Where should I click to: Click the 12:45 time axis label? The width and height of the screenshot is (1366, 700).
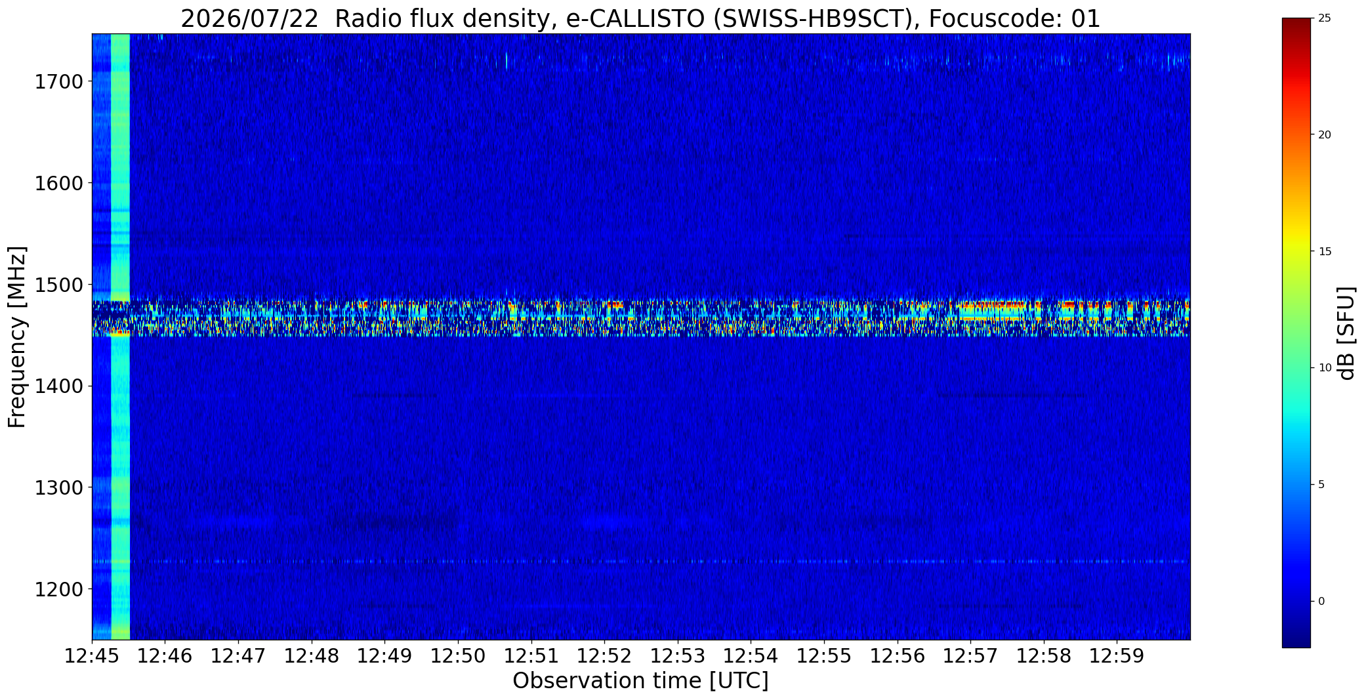[92, 655]
